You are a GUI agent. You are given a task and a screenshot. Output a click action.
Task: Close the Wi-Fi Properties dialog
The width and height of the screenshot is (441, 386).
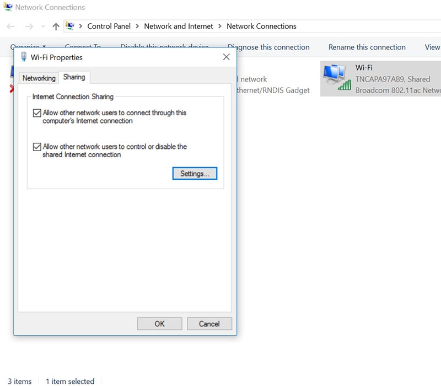226,57
